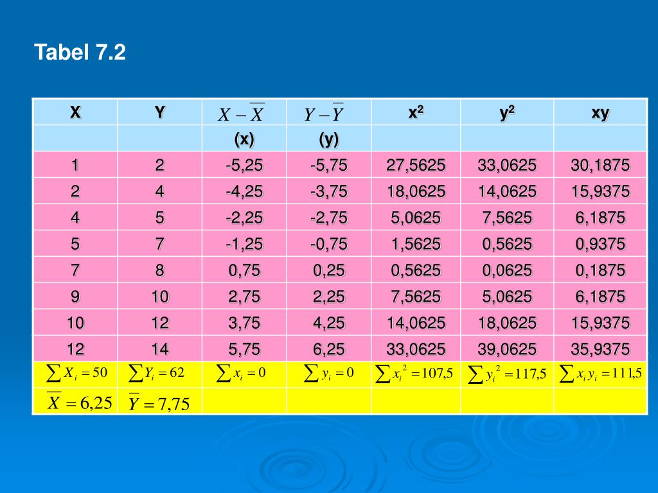This screenshot has height=493, width=658.
Task: Click the "X − X̄" formula header
Action: click(241, 113)
